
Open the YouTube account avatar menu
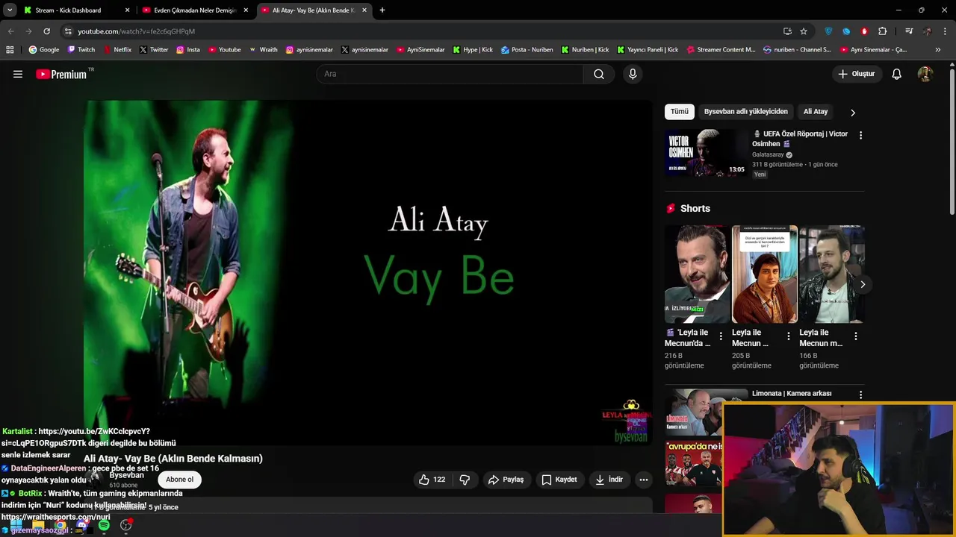point(925,74)
